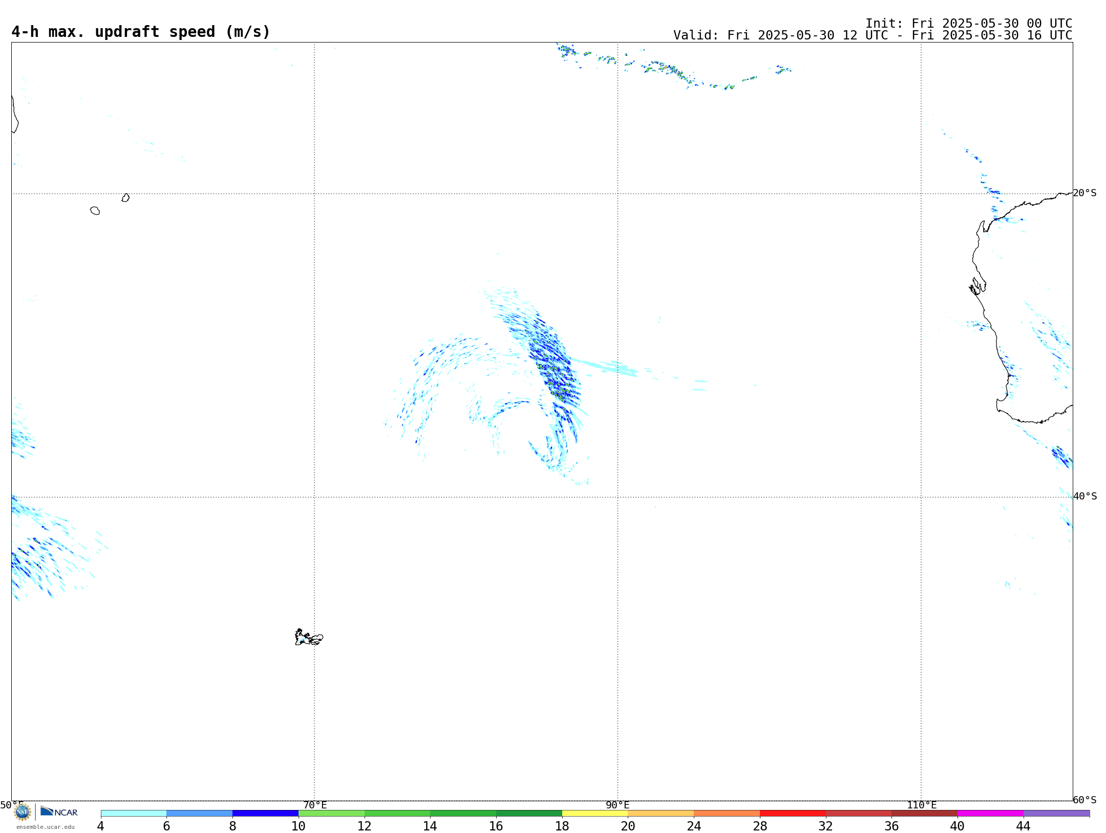
Task: Click the 40°S latitude label
Action: [1085, 496]
